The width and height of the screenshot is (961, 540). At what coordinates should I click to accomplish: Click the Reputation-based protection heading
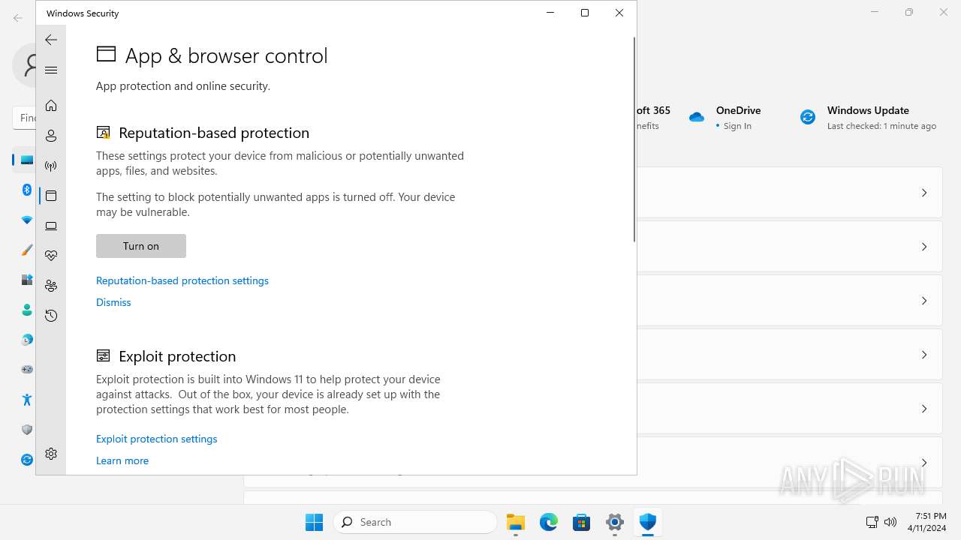pos(214,133)
